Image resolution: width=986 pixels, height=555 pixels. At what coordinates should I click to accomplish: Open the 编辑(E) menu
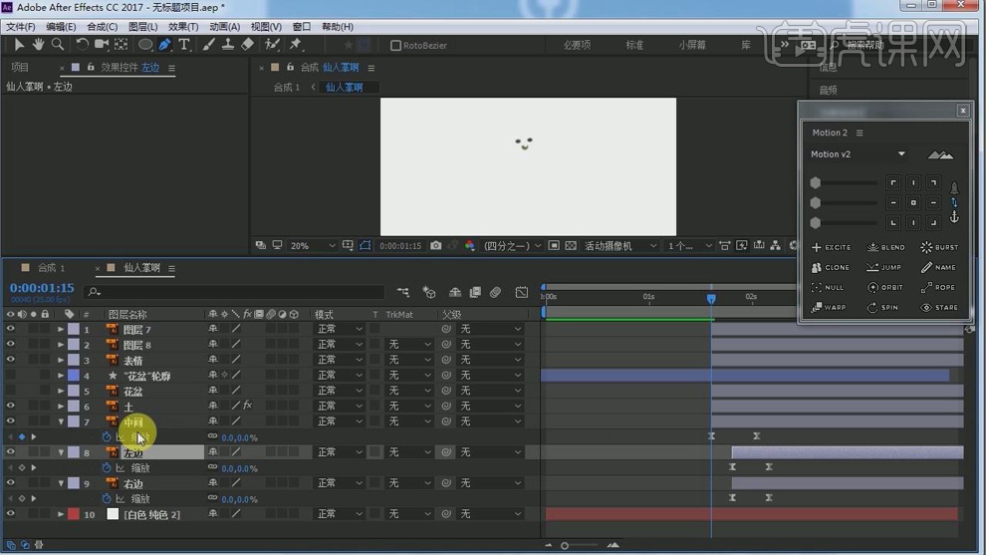tap(61, 27)
